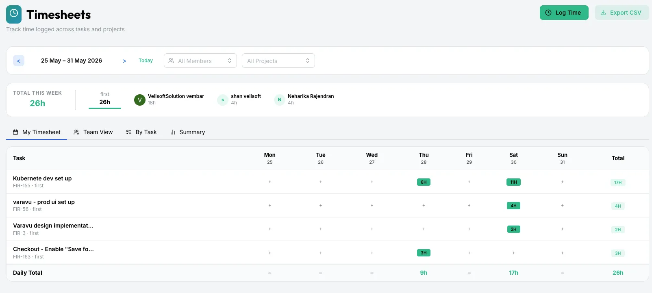The height and width of the screenshot is (293, 652).
Task: Jump to Today
Action: pos(146,61)
